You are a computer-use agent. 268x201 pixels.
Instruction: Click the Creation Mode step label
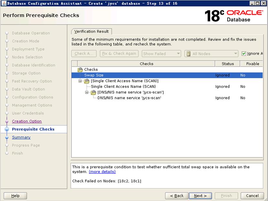pos(26,41)
